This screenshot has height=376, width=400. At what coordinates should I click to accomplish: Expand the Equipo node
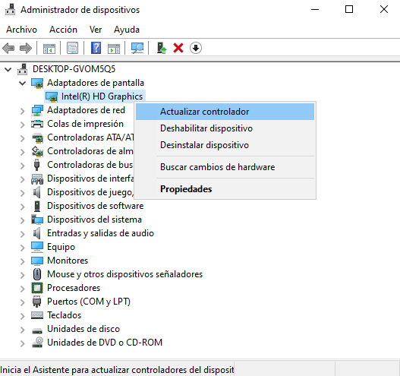tap(23, 248)
